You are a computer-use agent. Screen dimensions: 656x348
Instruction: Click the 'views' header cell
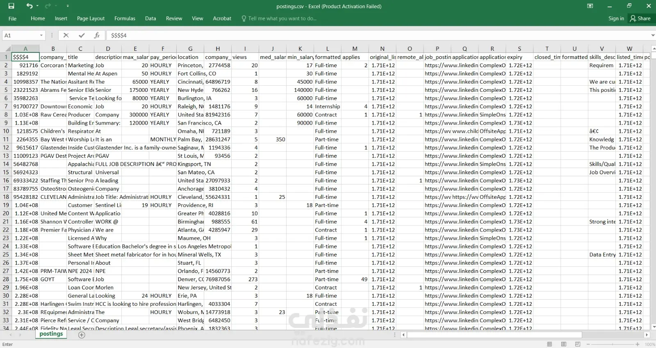click(245, 57)
